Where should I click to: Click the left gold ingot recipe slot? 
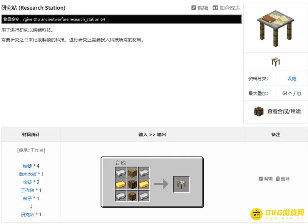[x=121, y=184]
